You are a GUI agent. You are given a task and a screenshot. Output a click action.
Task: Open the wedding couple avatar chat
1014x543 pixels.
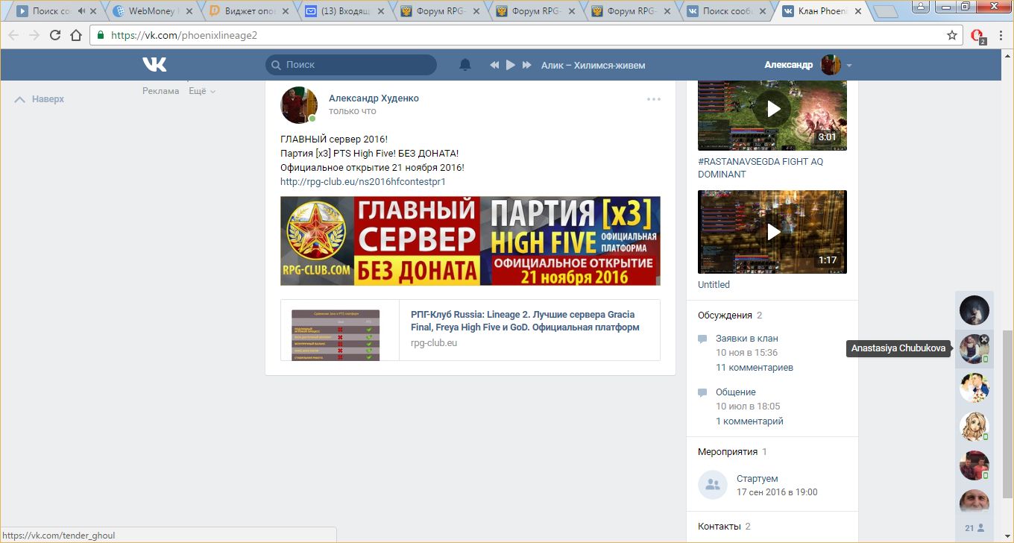(974, 388)
